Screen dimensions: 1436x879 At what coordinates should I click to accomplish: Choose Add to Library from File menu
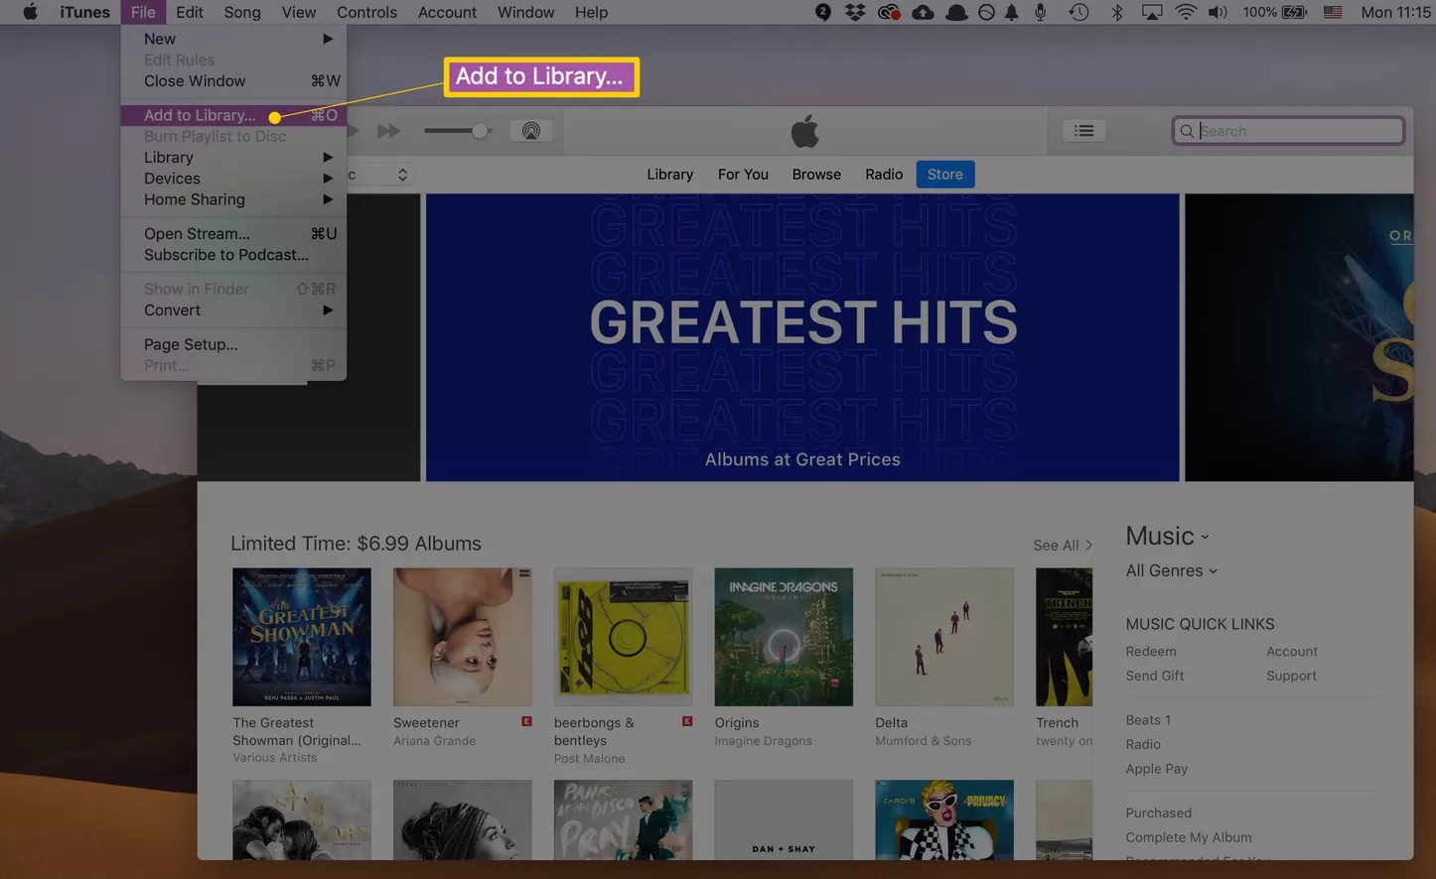click(200, 115)
